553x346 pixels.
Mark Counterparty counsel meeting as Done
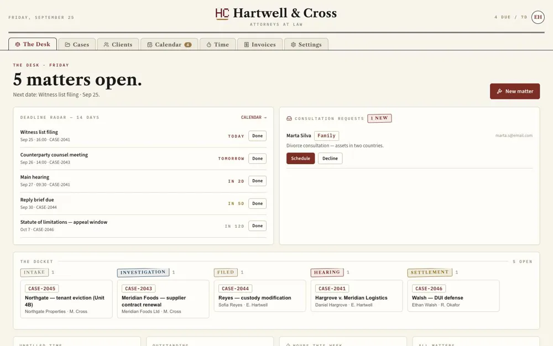tap(258, 159)
